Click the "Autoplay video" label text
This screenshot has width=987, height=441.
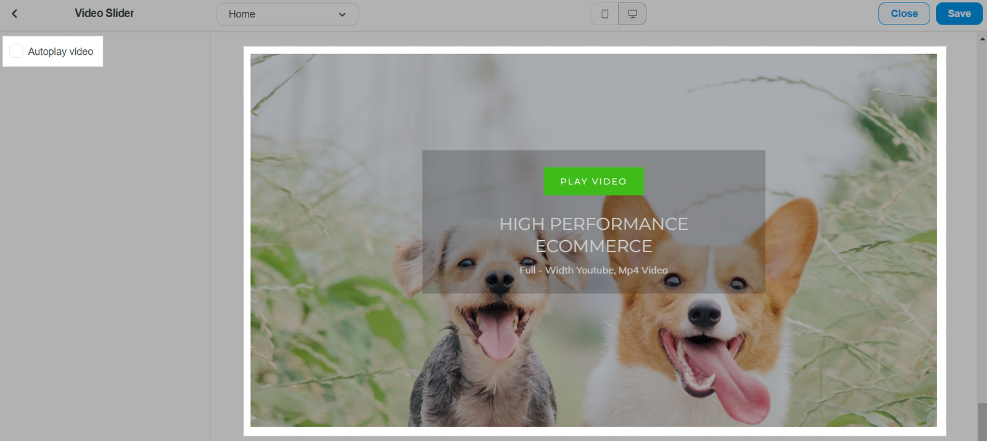click(60, 52)
